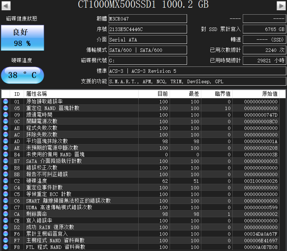This screenshot has height=251, width=287.
Task: Click status orb for row F7 主機程式 NAND 資料頁數
Action: 6,240
